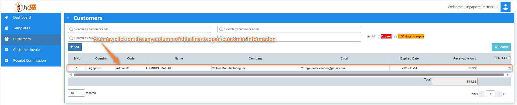Open the user profile avatar icon
The width and height of the screenshot is (517, 105).
point(505,7)
